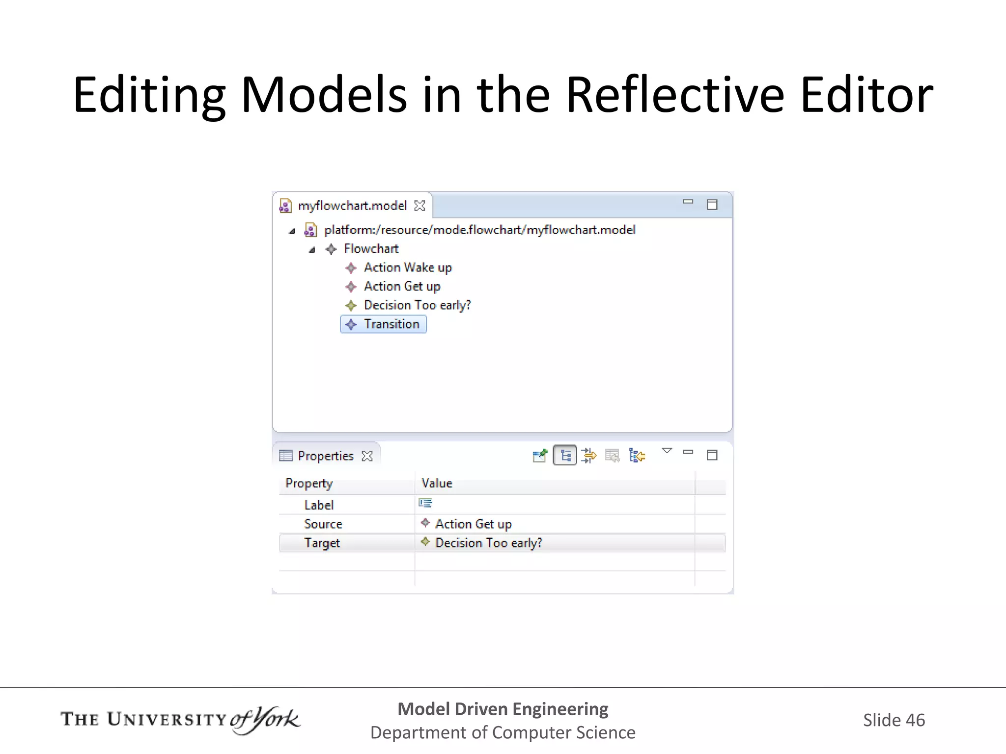This screenshot has height=754, width=1006.
Task: Select the Transition tree item
Action: [x=383, y=324]
